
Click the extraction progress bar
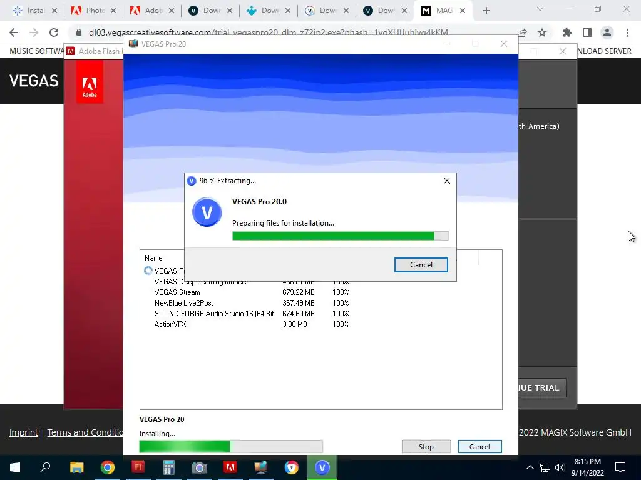(x=340, y=236)
